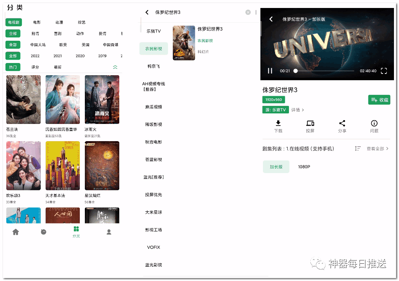This screenshot has width=399, height=281.
Task: Choose the 剧情 genre filter
Action: pos(35,33)
